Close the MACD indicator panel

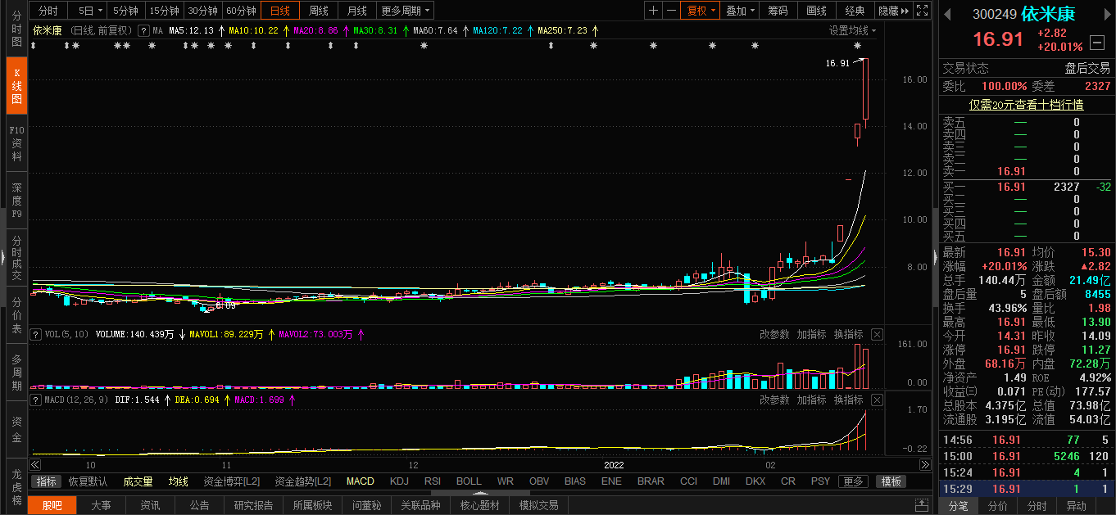(877, 400)
